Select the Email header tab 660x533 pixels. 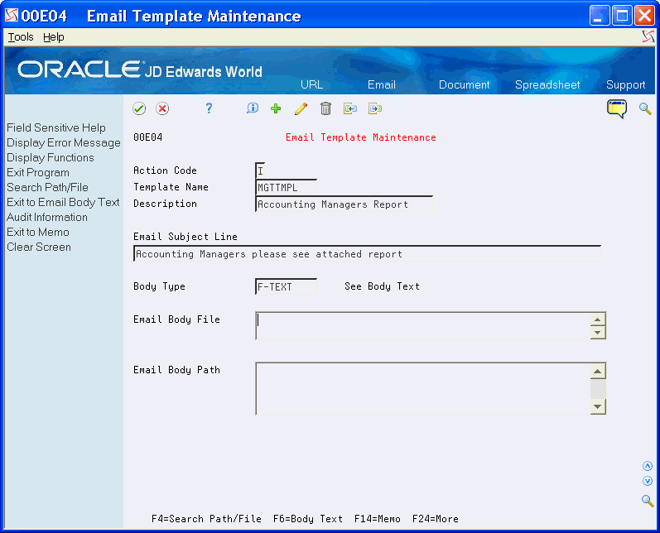pyautogui.click(x=382, y=84)
